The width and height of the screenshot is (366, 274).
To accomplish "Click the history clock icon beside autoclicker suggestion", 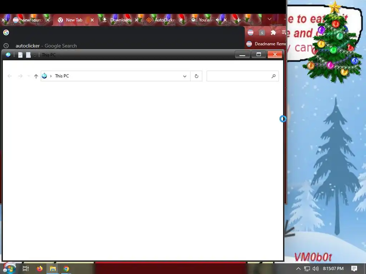I will coord(6,46).
